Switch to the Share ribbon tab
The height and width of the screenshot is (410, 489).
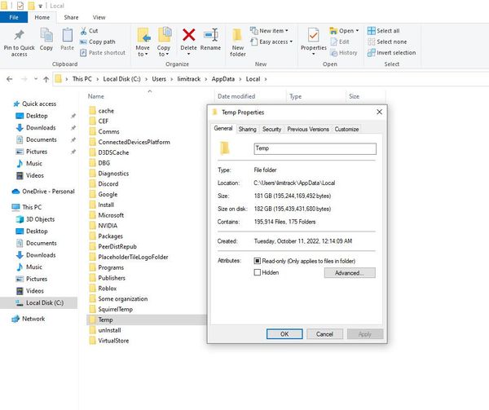(x=71, y=17)
